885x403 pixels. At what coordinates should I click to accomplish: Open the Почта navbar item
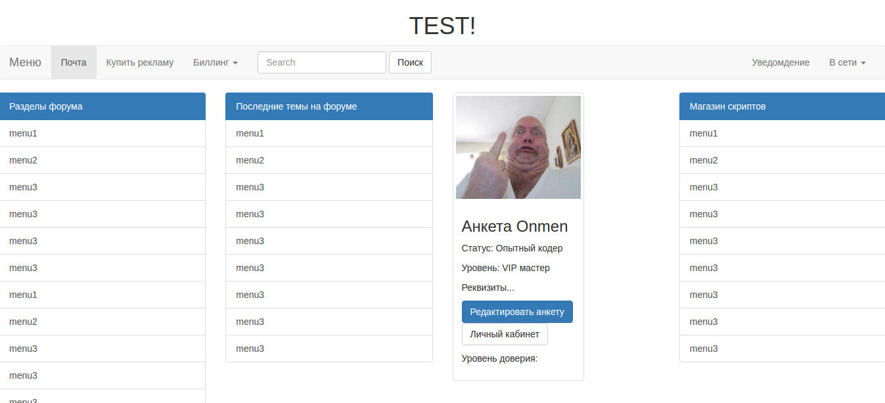click(x=74, y=62)
